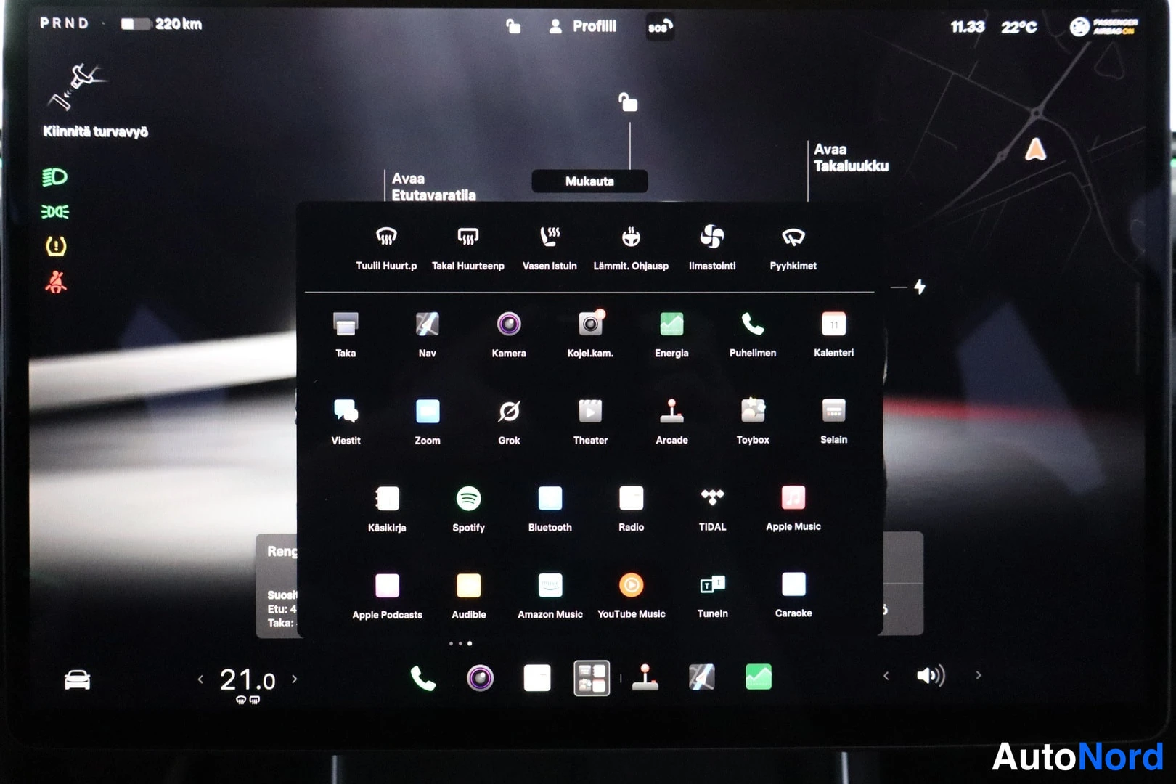Open the Radio app
The width and height of the screenshot is (1176, 784).
[x=631, y=507]
